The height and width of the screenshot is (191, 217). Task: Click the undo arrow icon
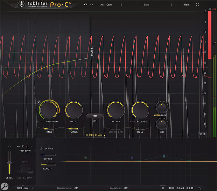[x=85, y=5]
